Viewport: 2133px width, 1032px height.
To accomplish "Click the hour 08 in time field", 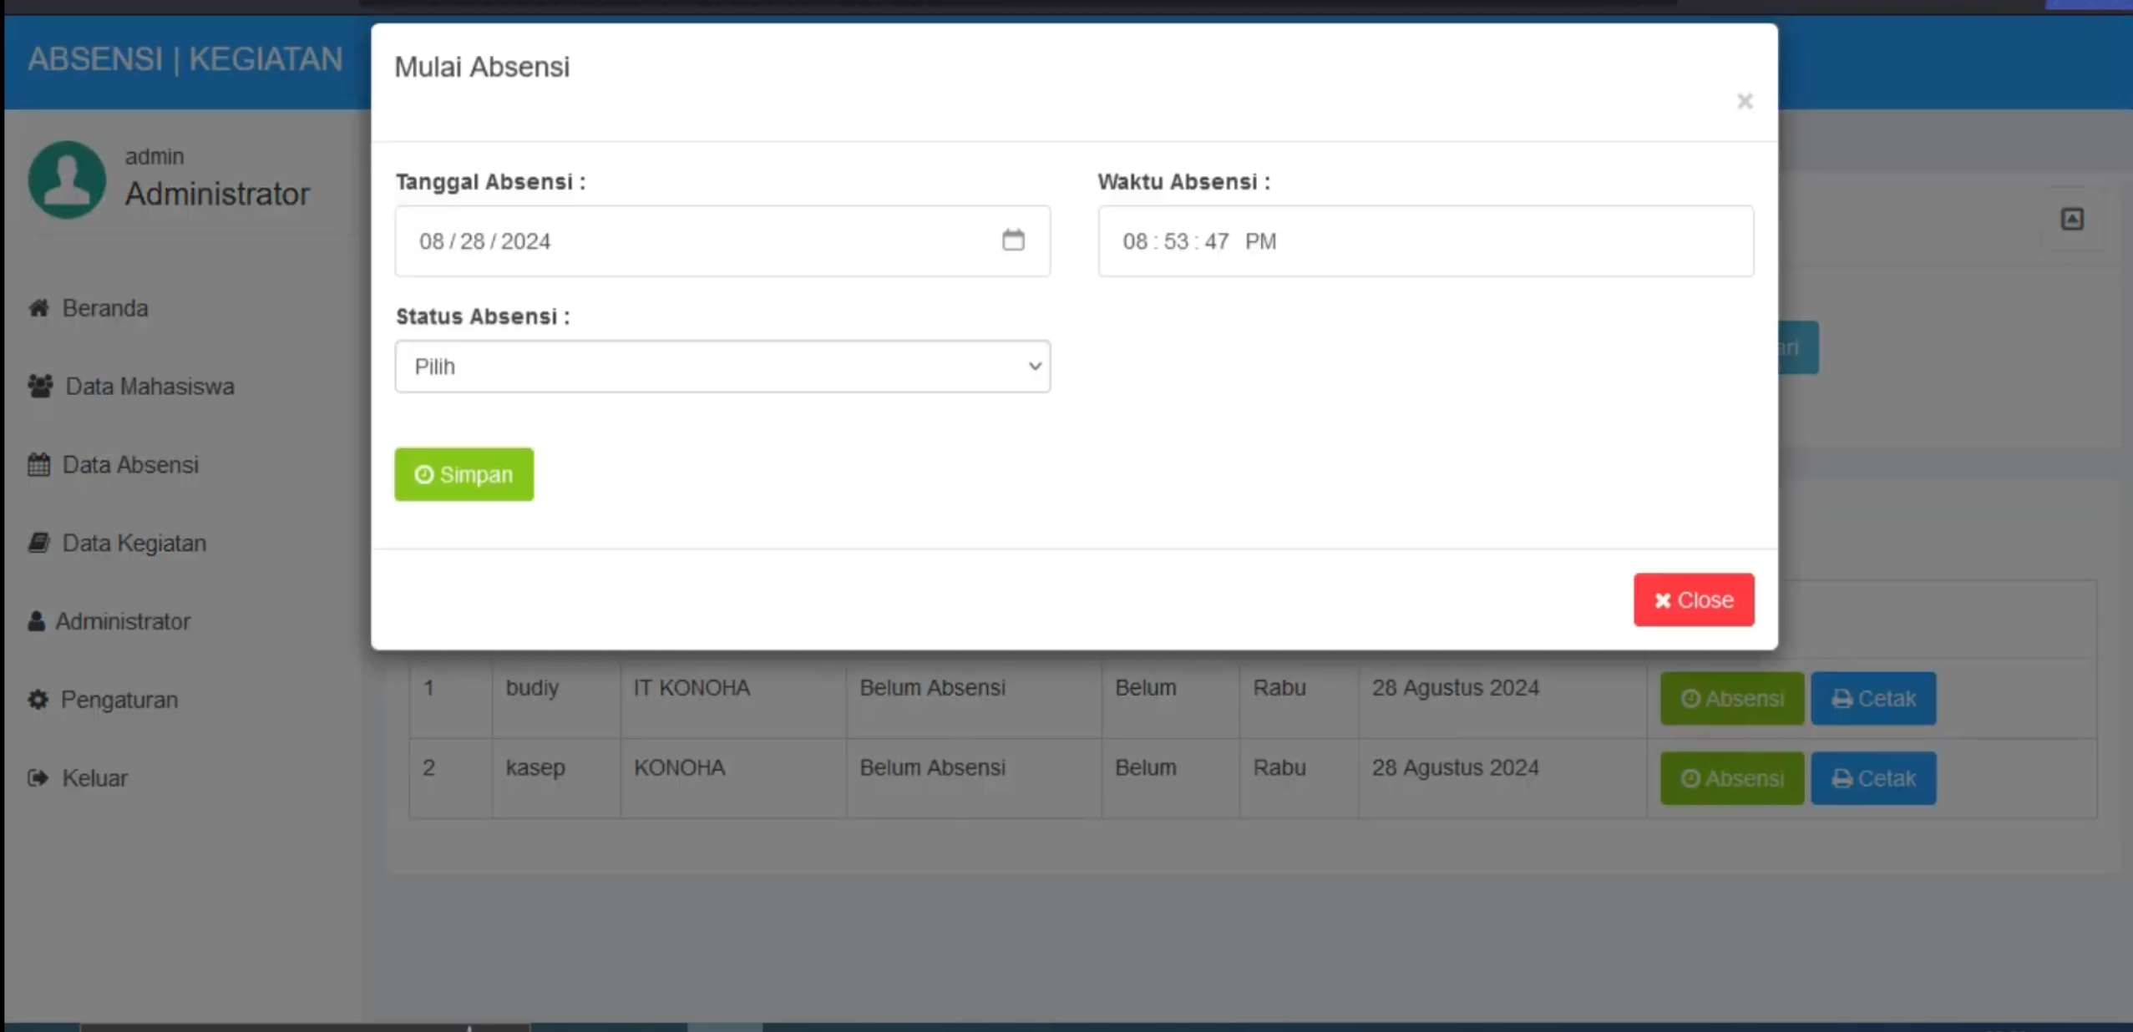I will [1135, 242].
